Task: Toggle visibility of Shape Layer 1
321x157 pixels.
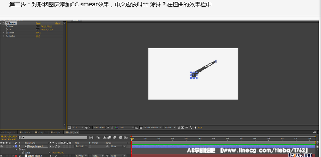Action: 1,146
